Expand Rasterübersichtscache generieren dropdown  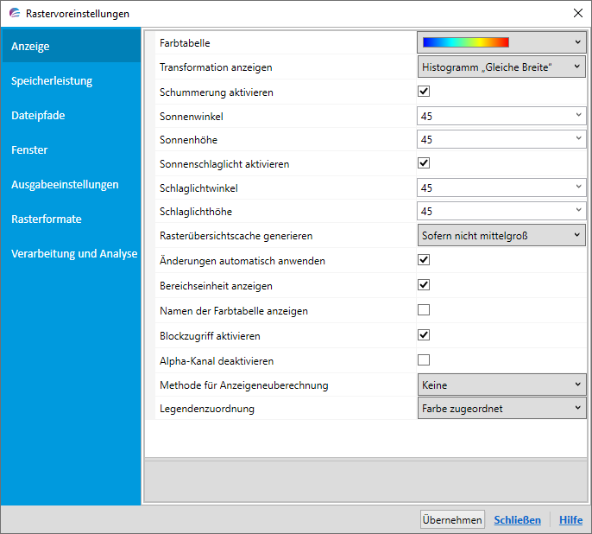click(501, 235)
